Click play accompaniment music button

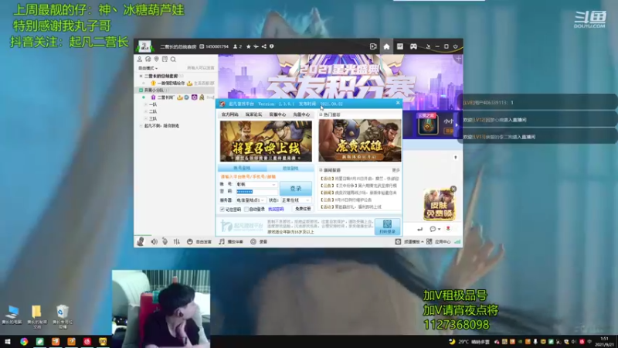231,241
